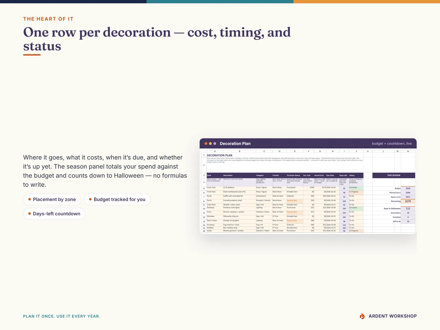Viewport: 440px width, 330px height.
Task: Open the 'Animatronic' category dropdown cell
Action: tap(264, 197)
